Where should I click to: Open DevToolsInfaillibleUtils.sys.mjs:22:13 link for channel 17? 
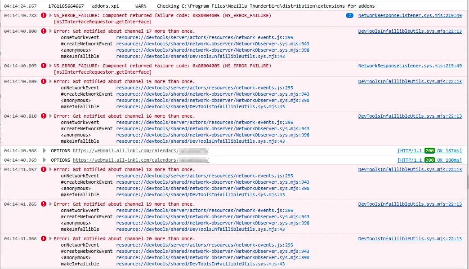(410, 31)
